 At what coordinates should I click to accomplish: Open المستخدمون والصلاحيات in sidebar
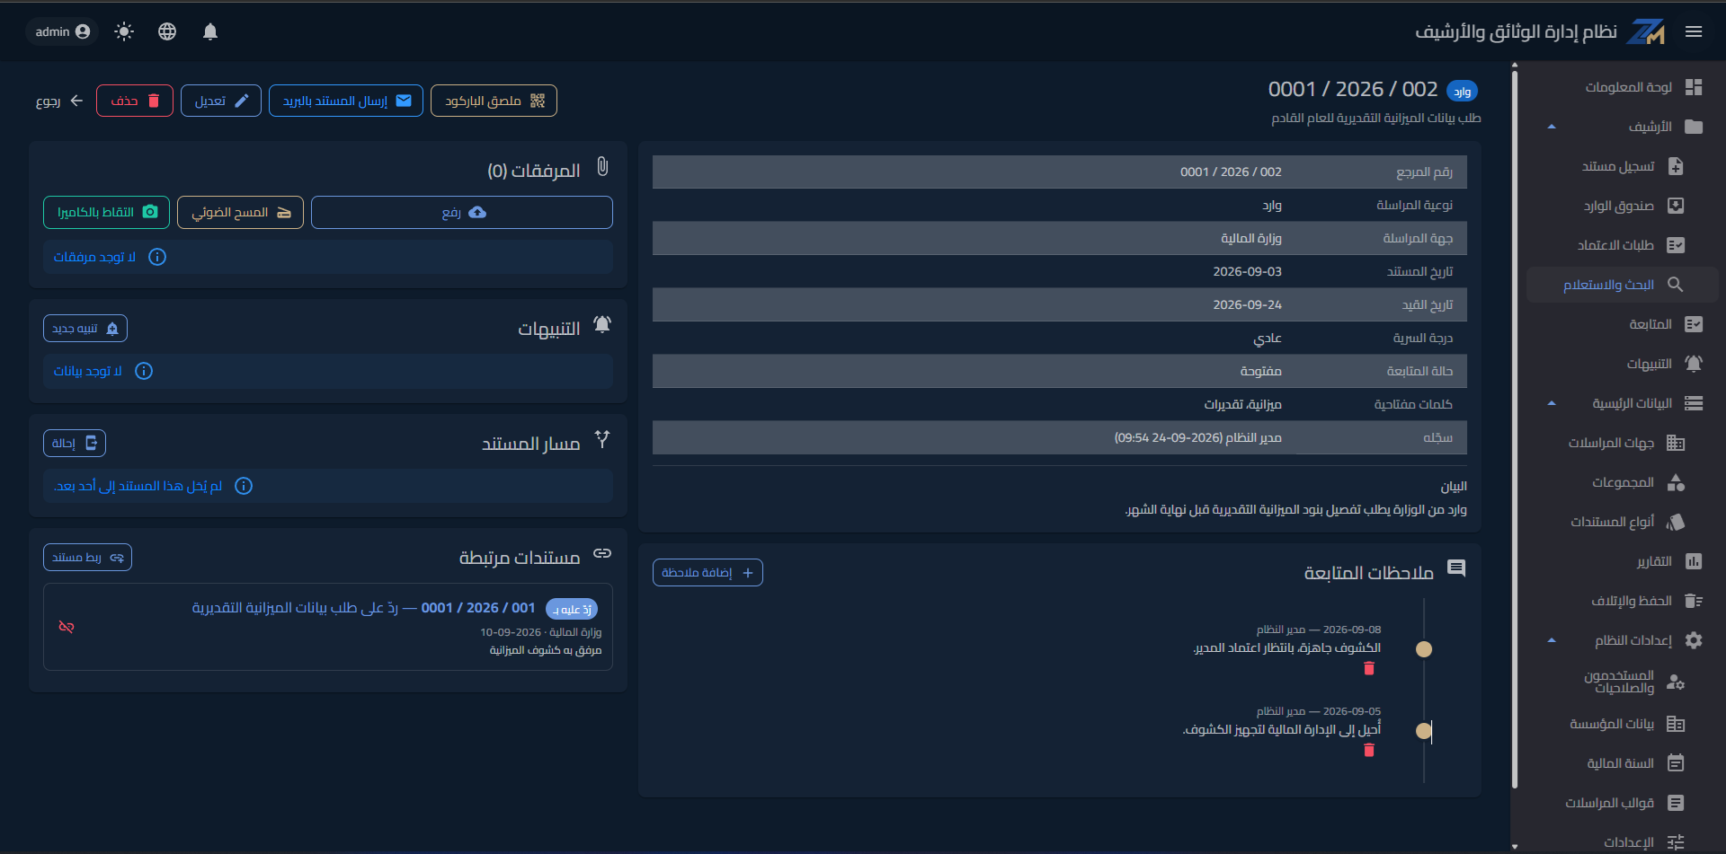tap(1623, 682)
